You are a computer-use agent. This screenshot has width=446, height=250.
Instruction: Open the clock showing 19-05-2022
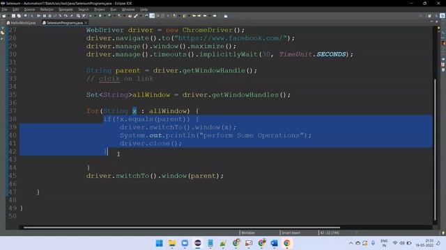(424, 243)
